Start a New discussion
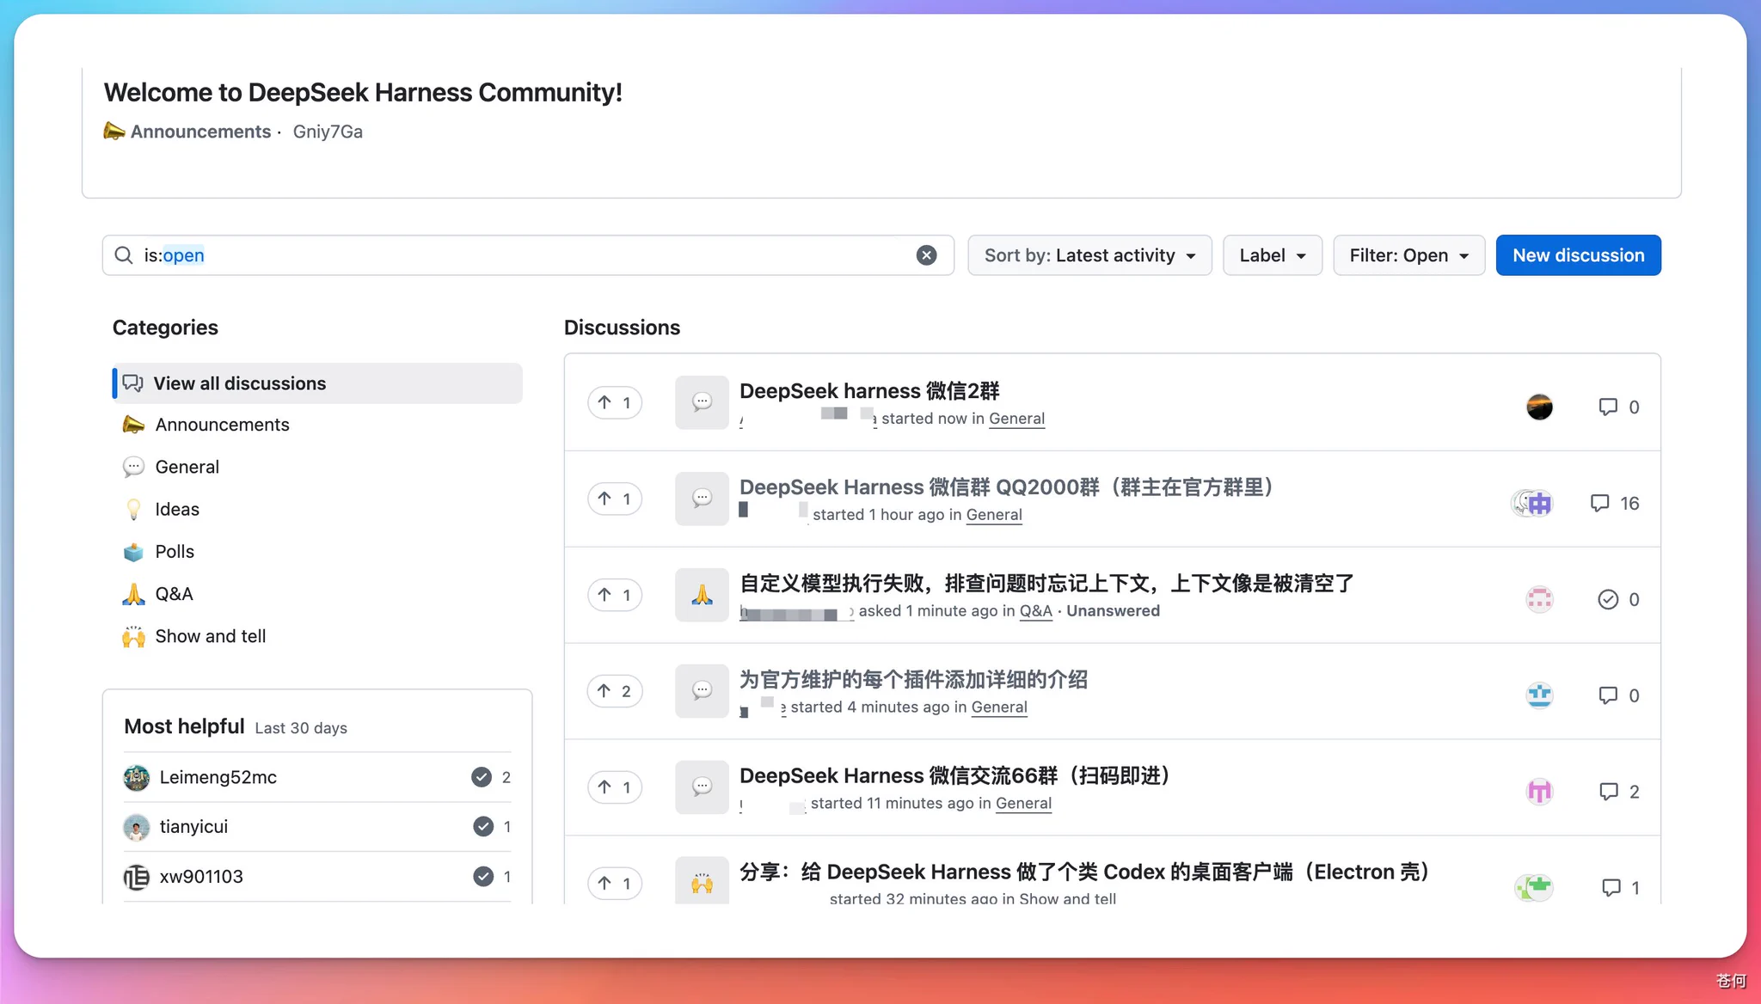Viewport: 1761px width, 1004px height. (1579, 255)
